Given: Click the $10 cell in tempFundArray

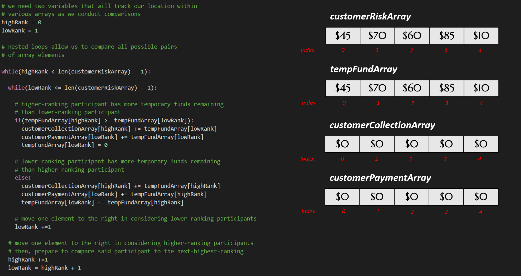Looking at the screenshot, I should 481,88.
